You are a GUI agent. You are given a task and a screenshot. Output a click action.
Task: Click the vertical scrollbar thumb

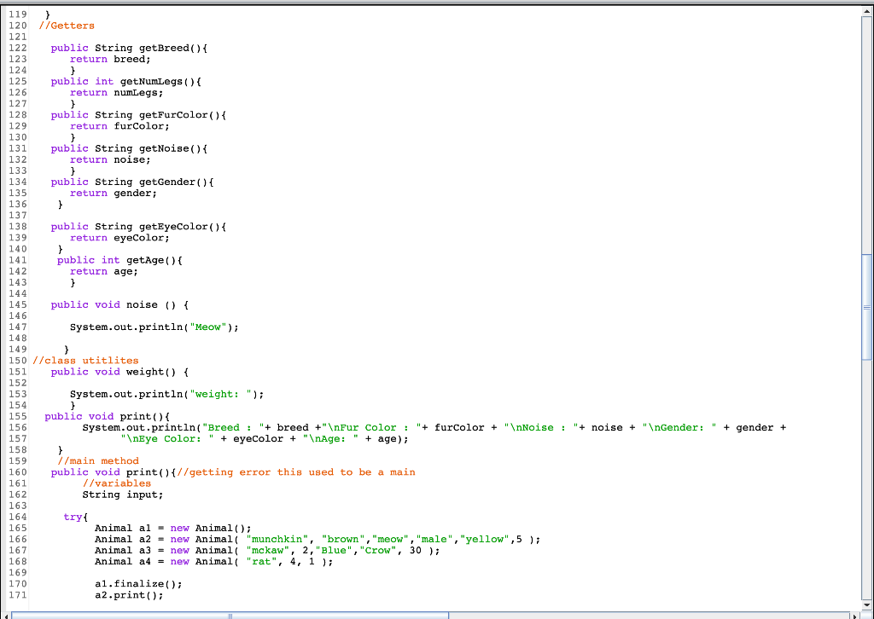pyautogui.click(x=867, y=307)
